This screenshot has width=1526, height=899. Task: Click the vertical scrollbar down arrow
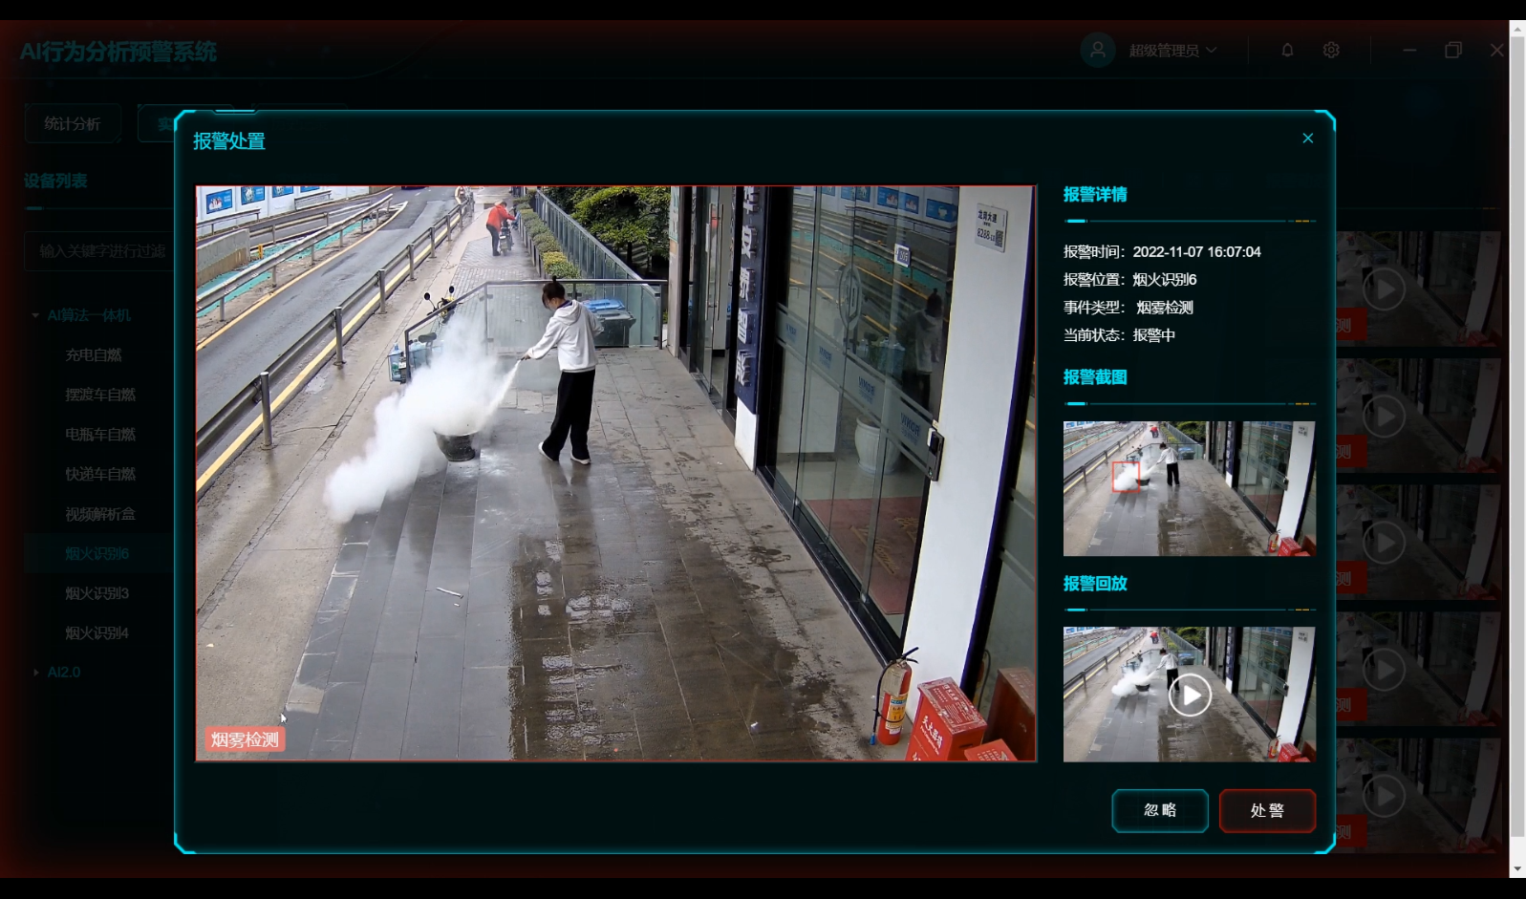[1517, 869]
